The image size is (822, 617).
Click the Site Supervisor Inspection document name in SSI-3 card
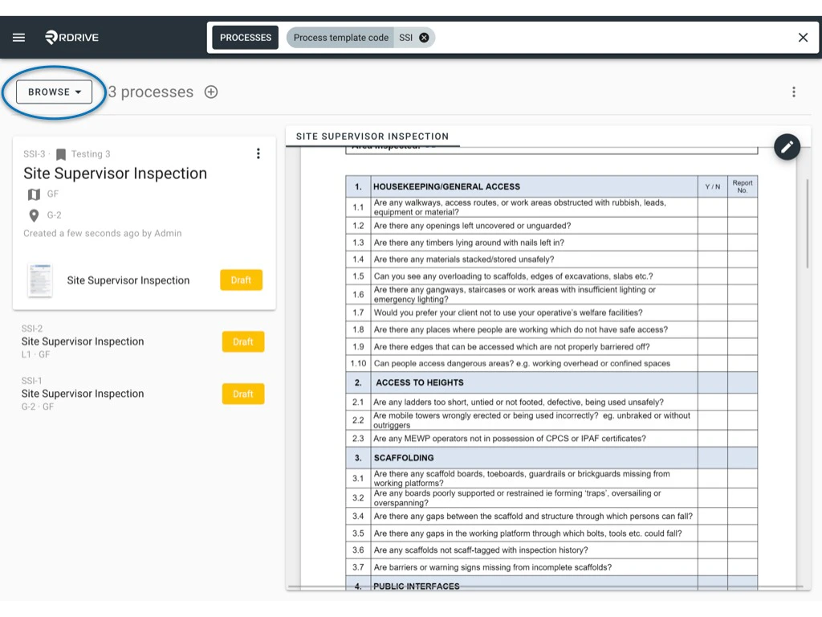click(128, 280)
